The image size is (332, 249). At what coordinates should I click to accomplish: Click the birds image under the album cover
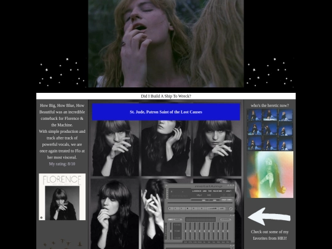click(x=62, y=244)
